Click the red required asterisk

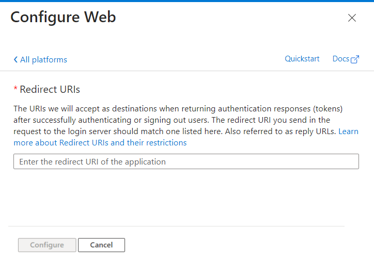tap(15, 89)
